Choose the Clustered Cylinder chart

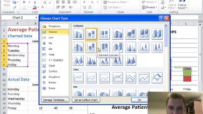tap(78, 47)
